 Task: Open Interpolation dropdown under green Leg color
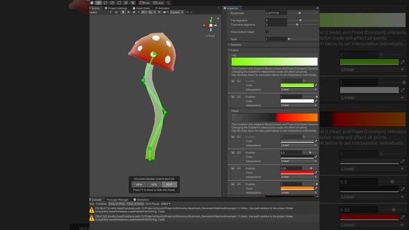(x=298, y=89)
